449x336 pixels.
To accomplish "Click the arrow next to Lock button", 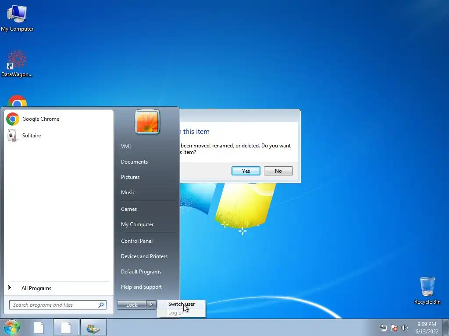I will pyautogui.click(x=151, y=305).
